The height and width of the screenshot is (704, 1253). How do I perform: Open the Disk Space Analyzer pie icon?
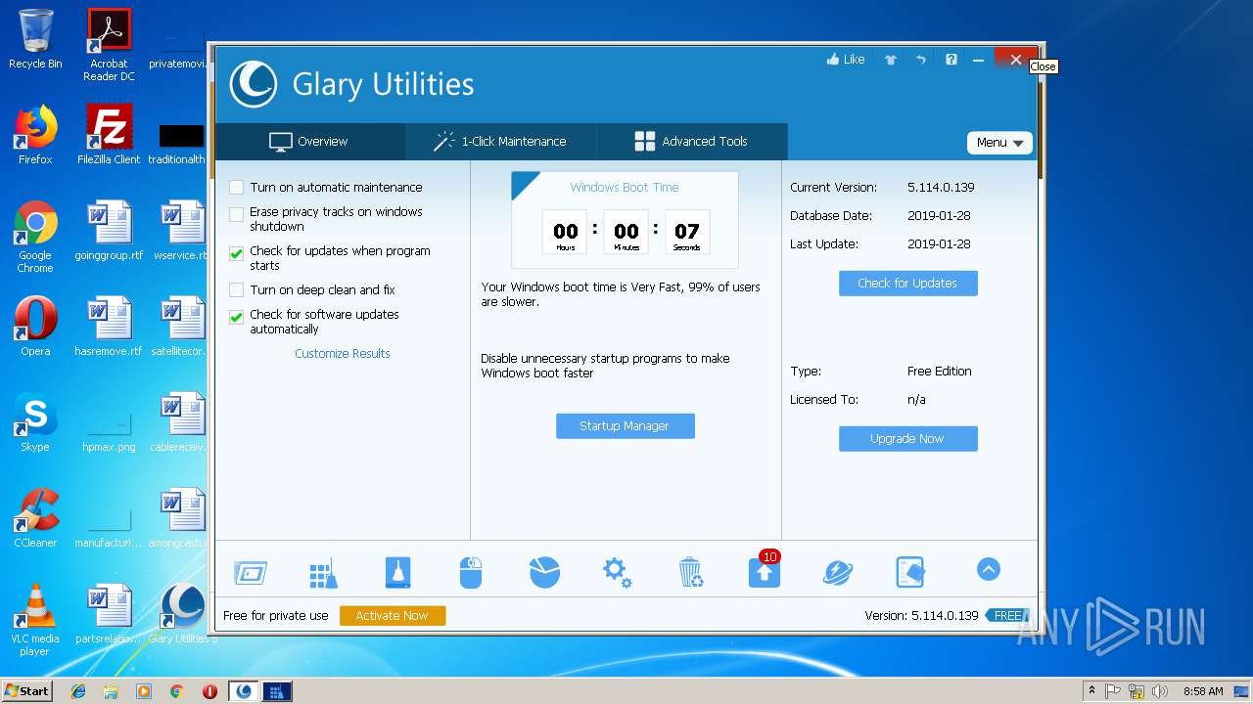(544, 572)
